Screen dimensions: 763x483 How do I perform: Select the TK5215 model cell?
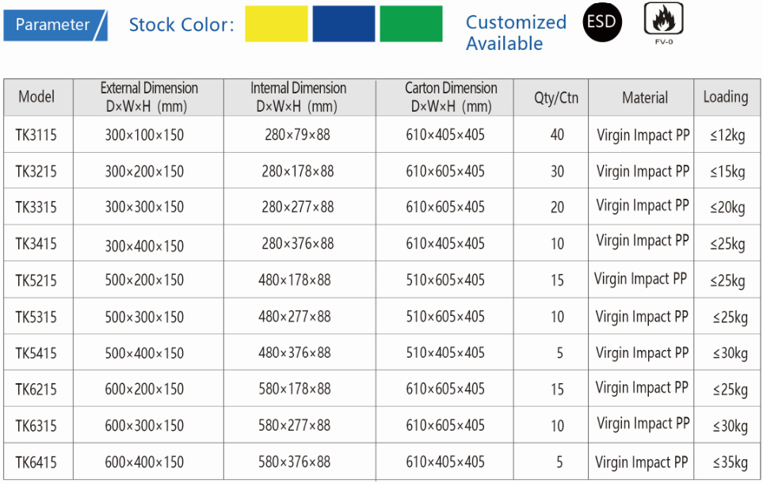tap(36, 280)
